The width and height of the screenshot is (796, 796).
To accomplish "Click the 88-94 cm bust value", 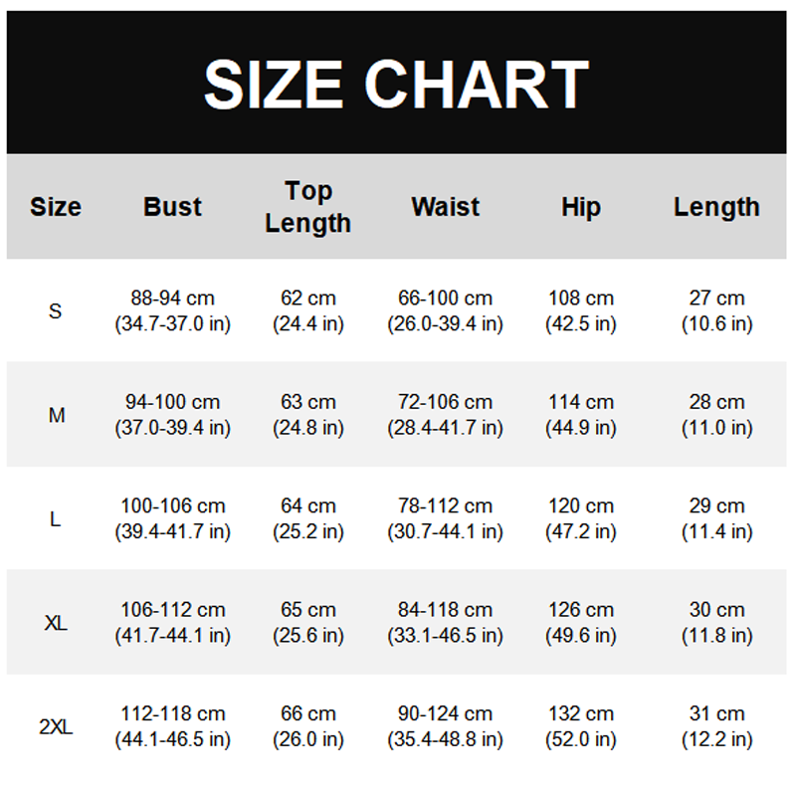I will pyautogui.click(x=172, y=298).
